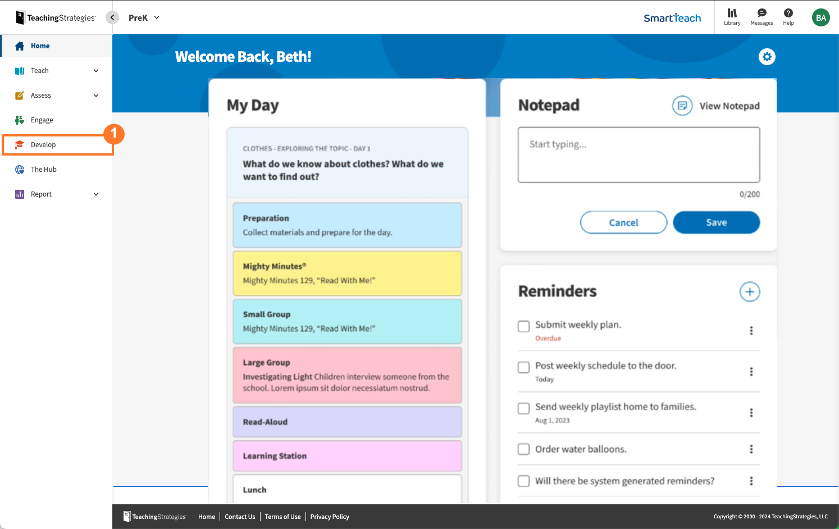Open the PreK class selector dropdown

click(x=143, y=17)
